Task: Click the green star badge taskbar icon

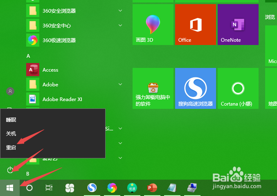Action: tap(132, 188)
